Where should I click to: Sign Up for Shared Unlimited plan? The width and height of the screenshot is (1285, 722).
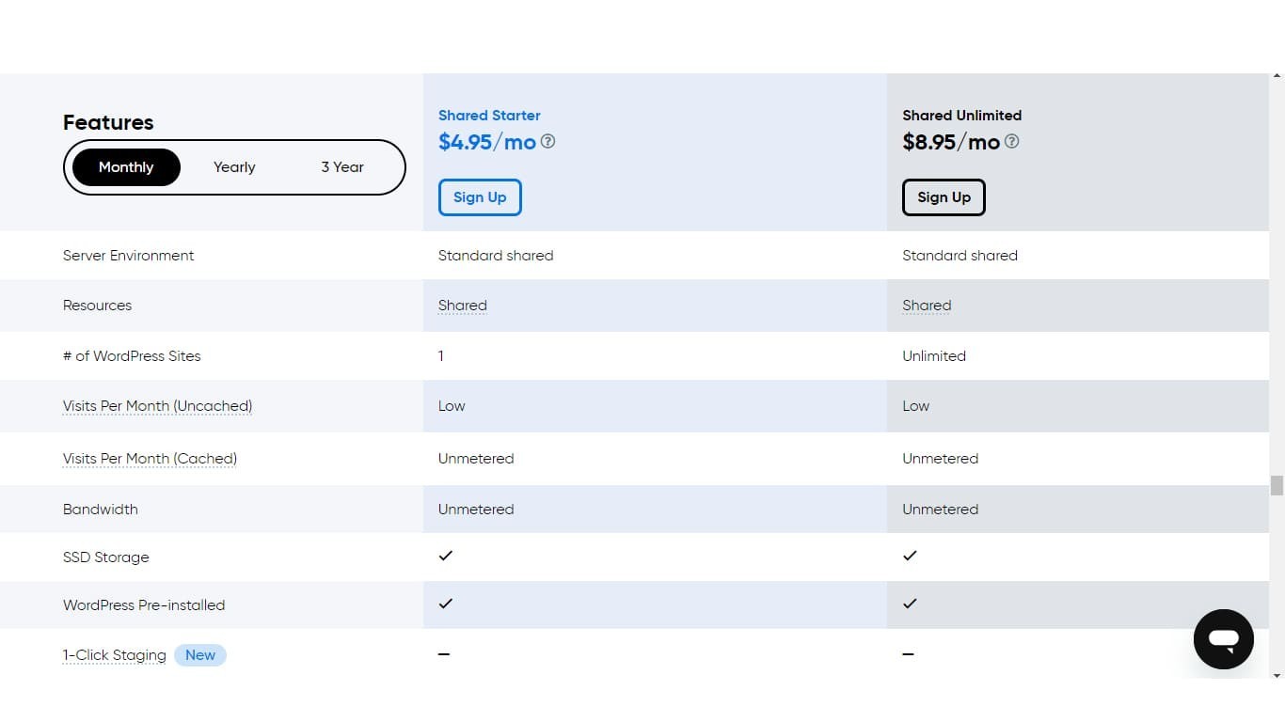coord(944,197)
